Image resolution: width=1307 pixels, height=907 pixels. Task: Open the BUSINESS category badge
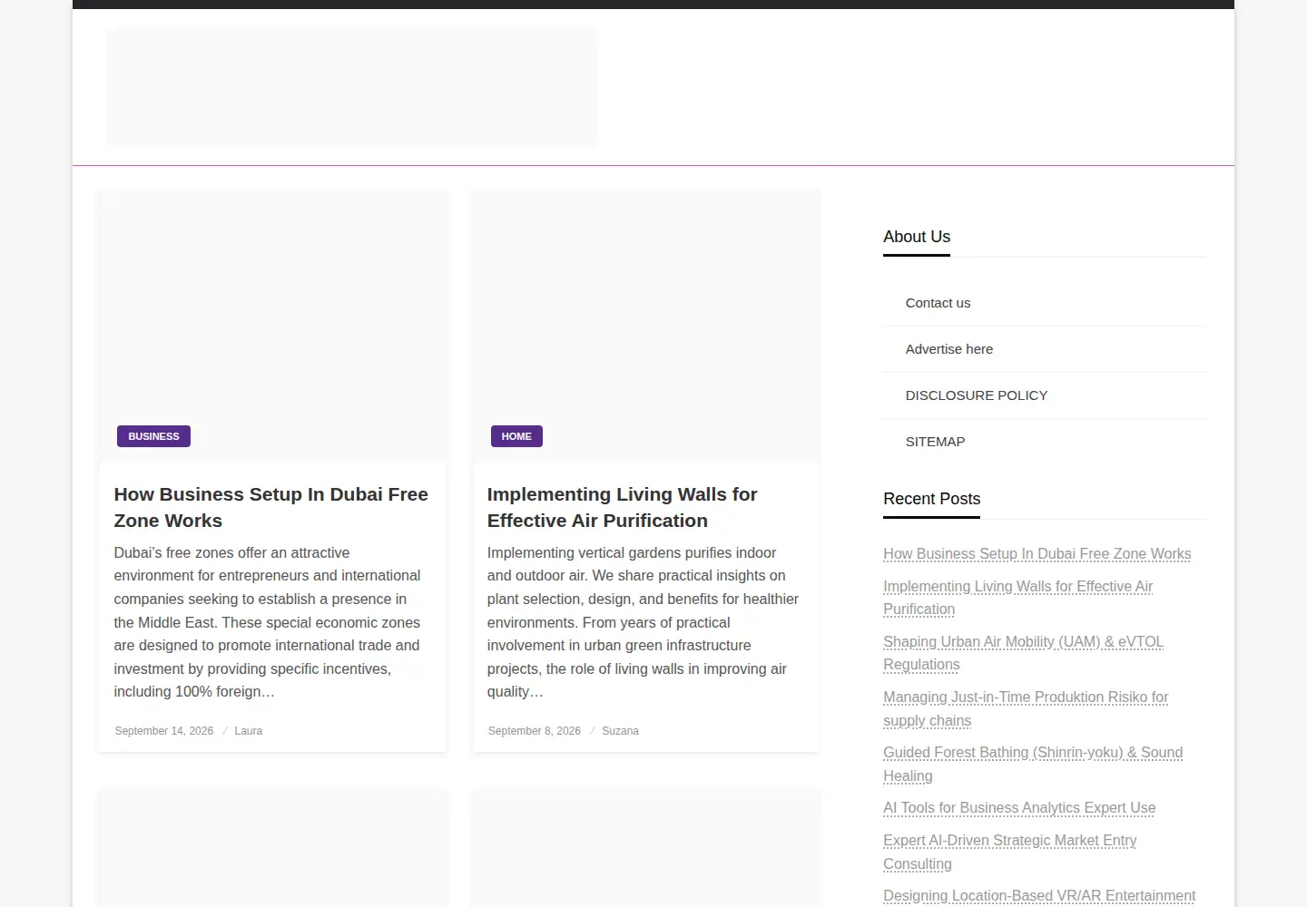click(x=153, y=436)
